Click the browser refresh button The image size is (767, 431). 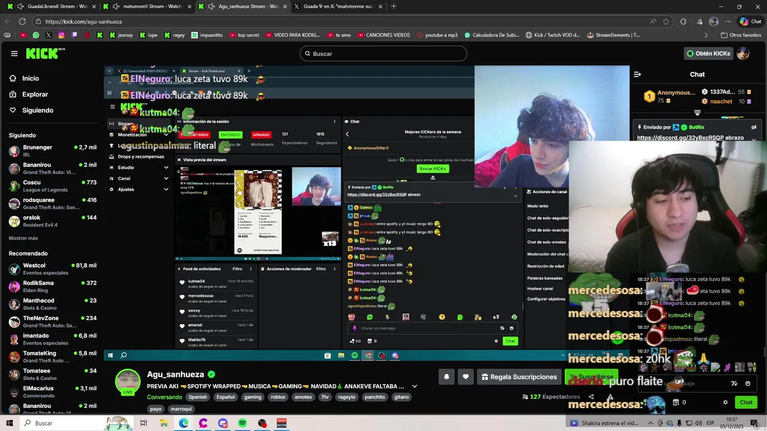(x=22, y=22)
